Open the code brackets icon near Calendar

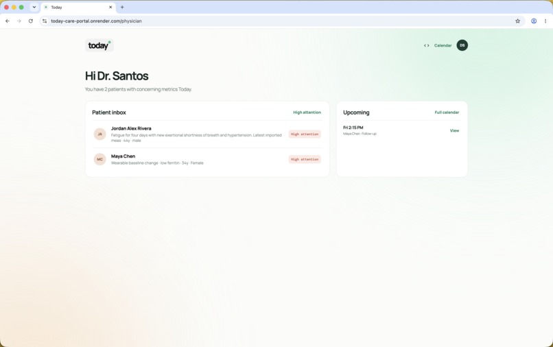[426, 45]
